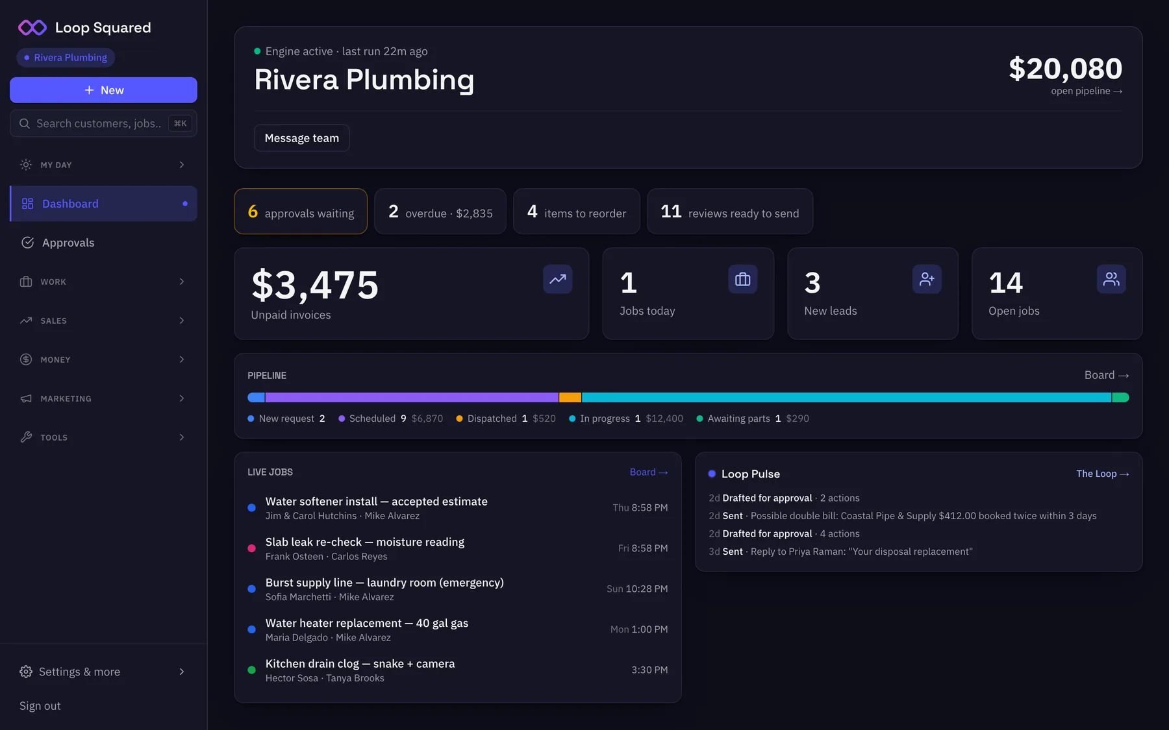The image size is (1169, 730).
Task: Click the search customers, jobs field
Action: (x=103, y=123)
